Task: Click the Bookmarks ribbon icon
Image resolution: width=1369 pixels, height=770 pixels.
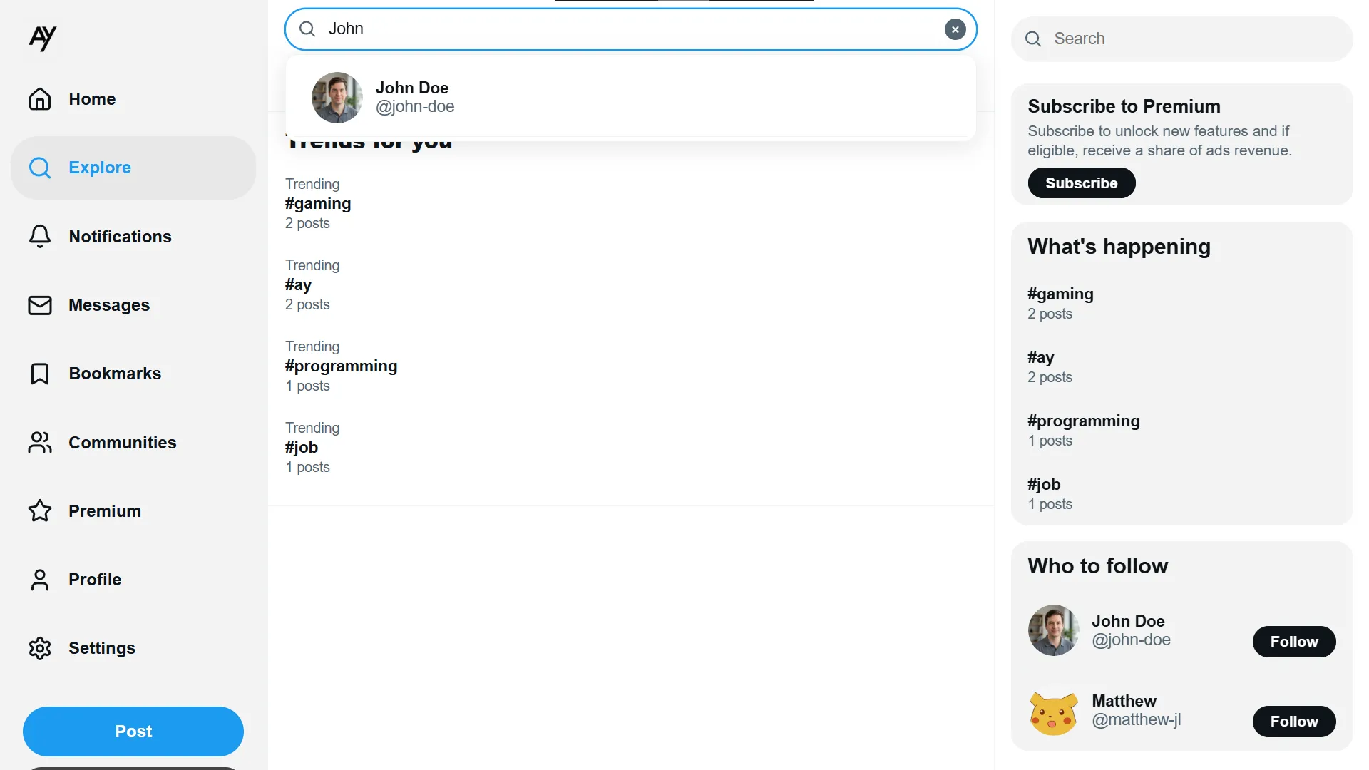Action: pyautogui.click(x=40, y=374)
